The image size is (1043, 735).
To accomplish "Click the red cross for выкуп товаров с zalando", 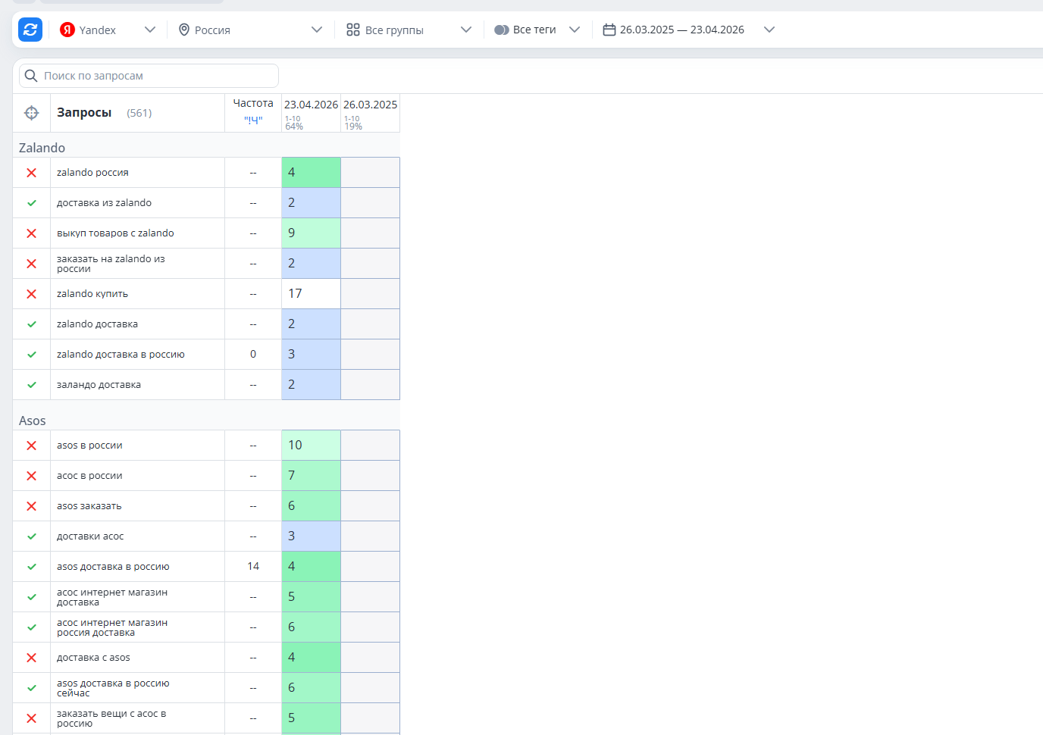I will click(x=32, y=233).
